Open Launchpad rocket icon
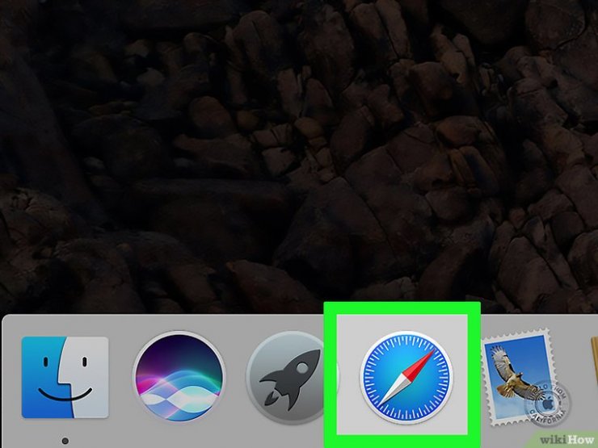Screen dimensions: 598x448 click(x=291, y=378)
